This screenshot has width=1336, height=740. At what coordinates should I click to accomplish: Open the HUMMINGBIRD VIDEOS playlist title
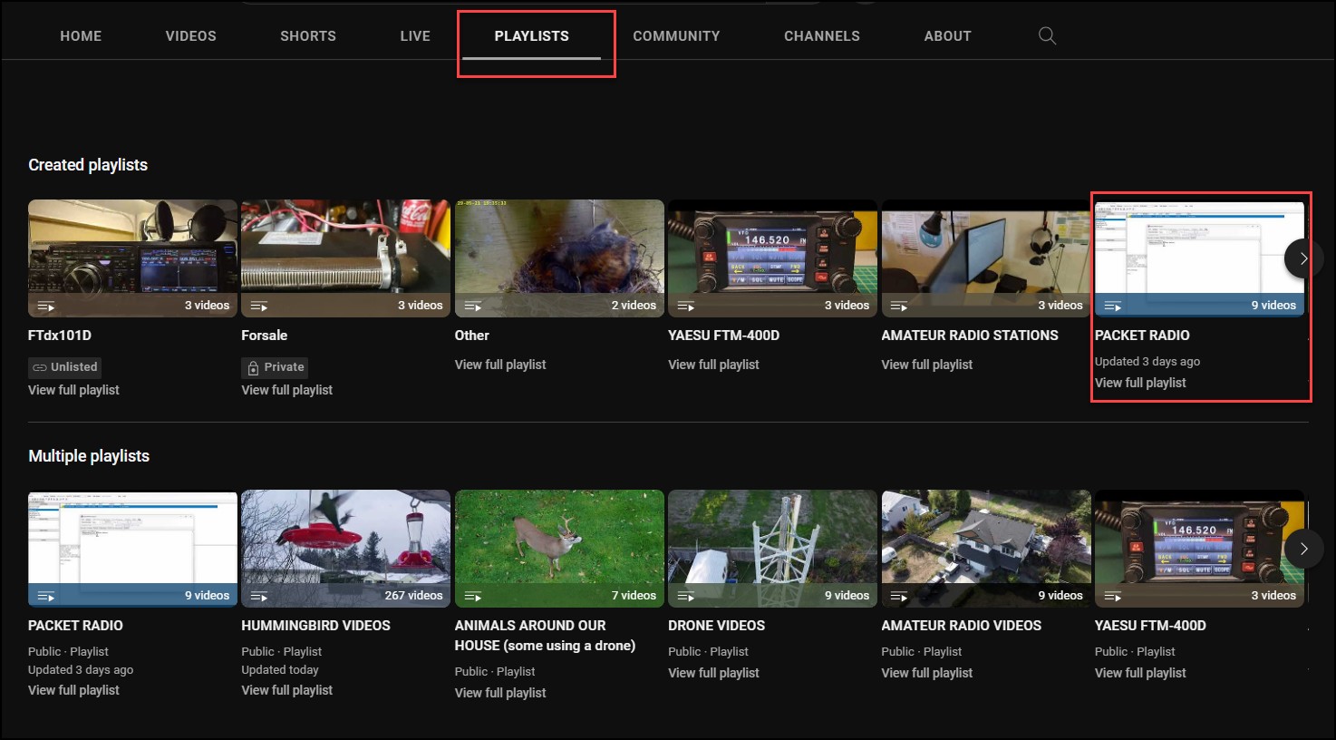pyautogui.click(x=315, y=626)
